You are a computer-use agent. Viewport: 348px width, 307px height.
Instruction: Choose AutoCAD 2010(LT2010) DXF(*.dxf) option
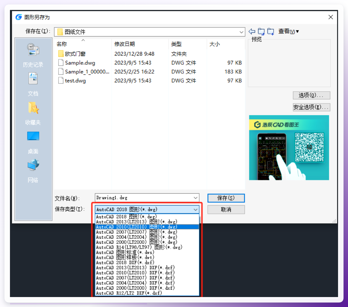click(147, 273)
